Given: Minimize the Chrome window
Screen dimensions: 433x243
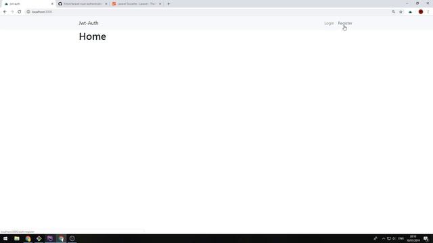Looking at the screenshot, I should tap(407, 3).
